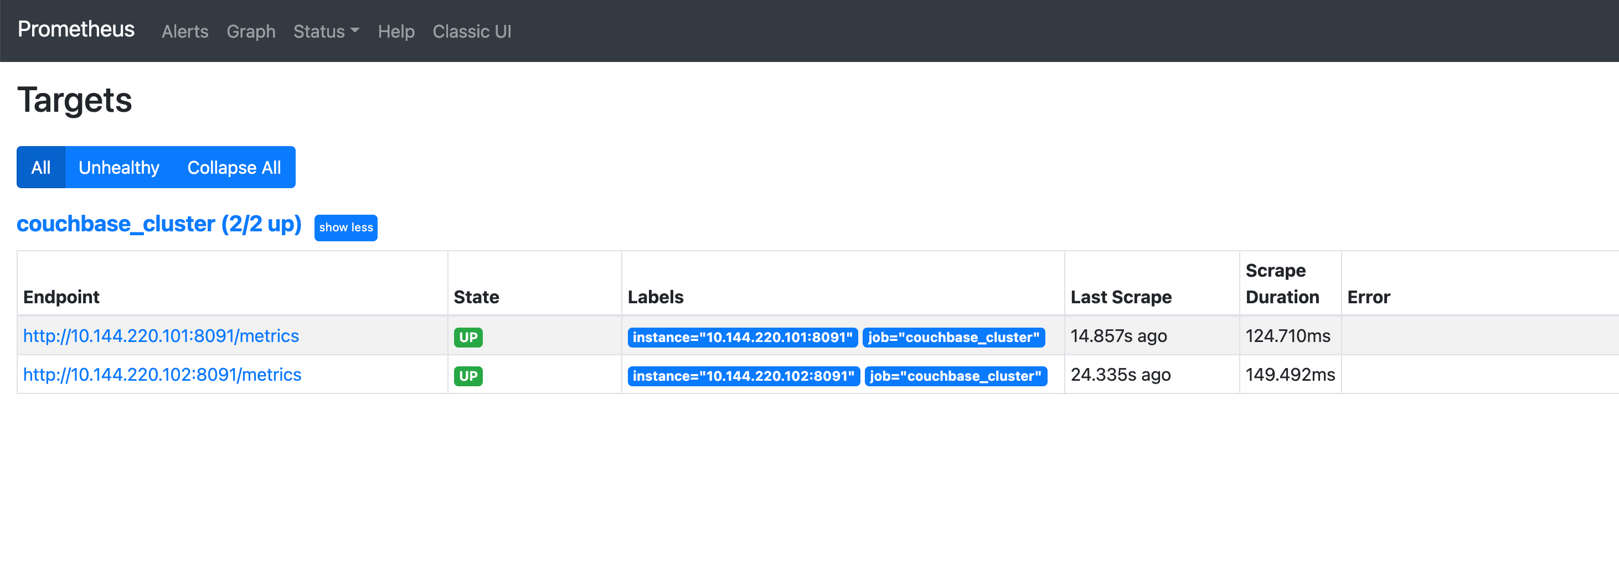This screenshot has height=570, width=1619.
Task: Click the UP badge in first row
Action: point(468,338)
